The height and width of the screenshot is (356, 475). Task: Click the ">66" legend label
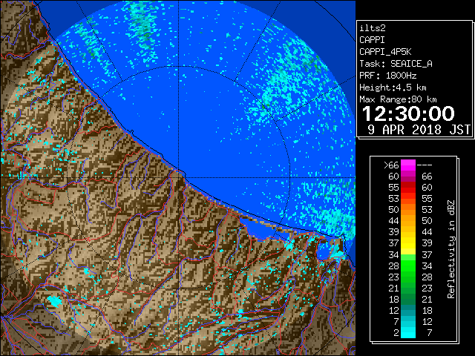(391, 165)
